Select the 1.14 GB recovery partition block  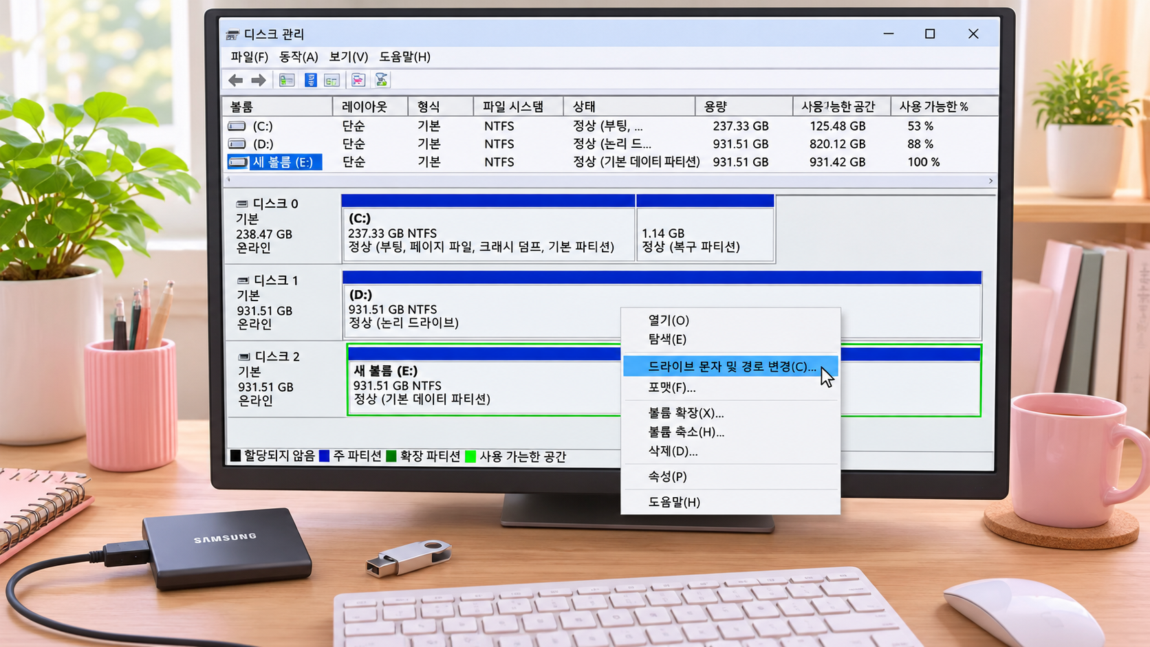tap(706, 228)
